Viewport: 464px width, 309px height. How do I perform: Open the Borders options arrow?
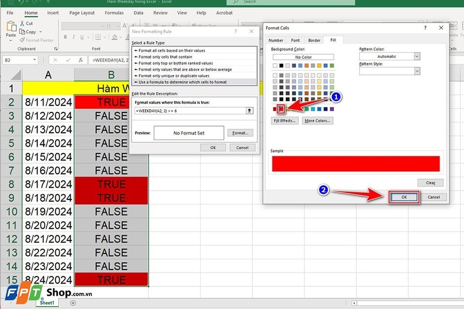click(x=104, y=37)
